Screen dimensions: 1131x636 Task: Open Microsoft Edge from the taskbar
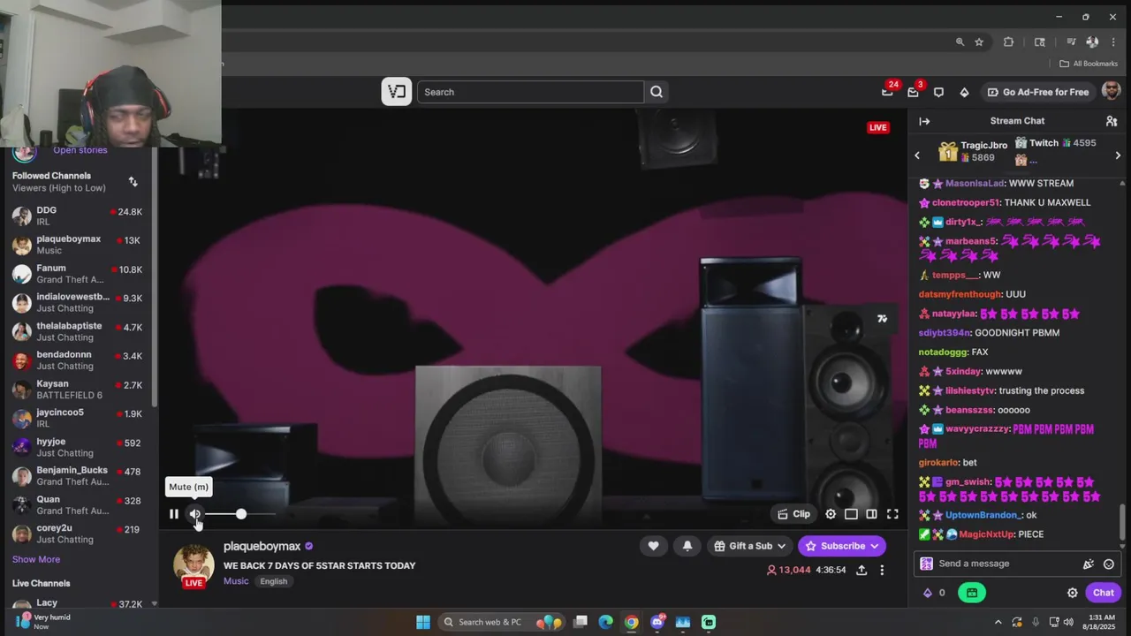point(606,622)
